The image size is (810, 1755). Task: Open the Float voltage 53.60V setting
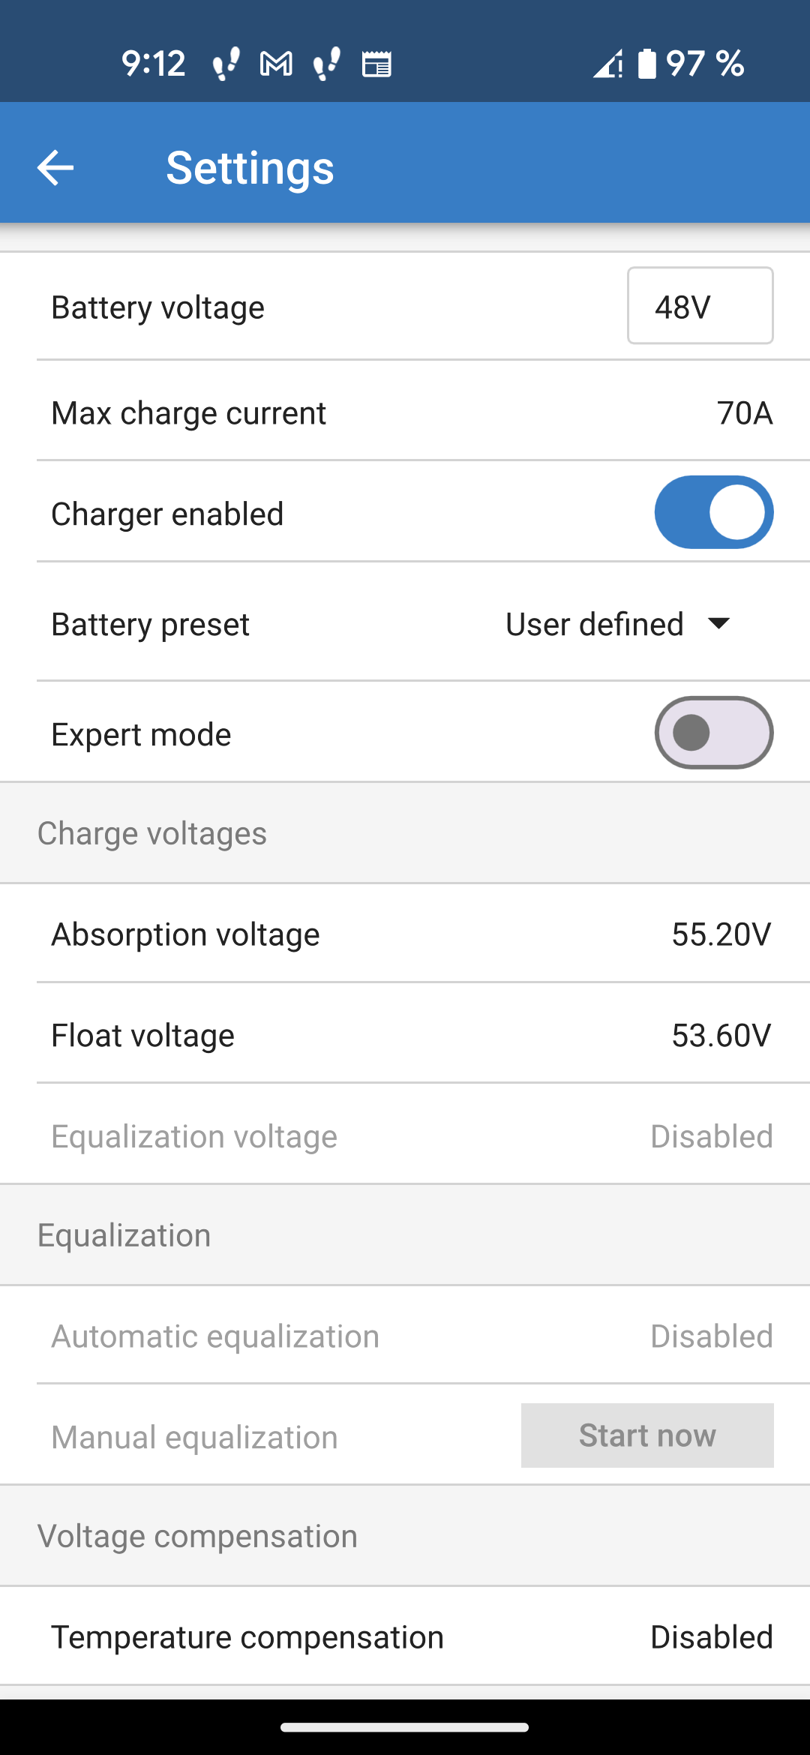721,1036
